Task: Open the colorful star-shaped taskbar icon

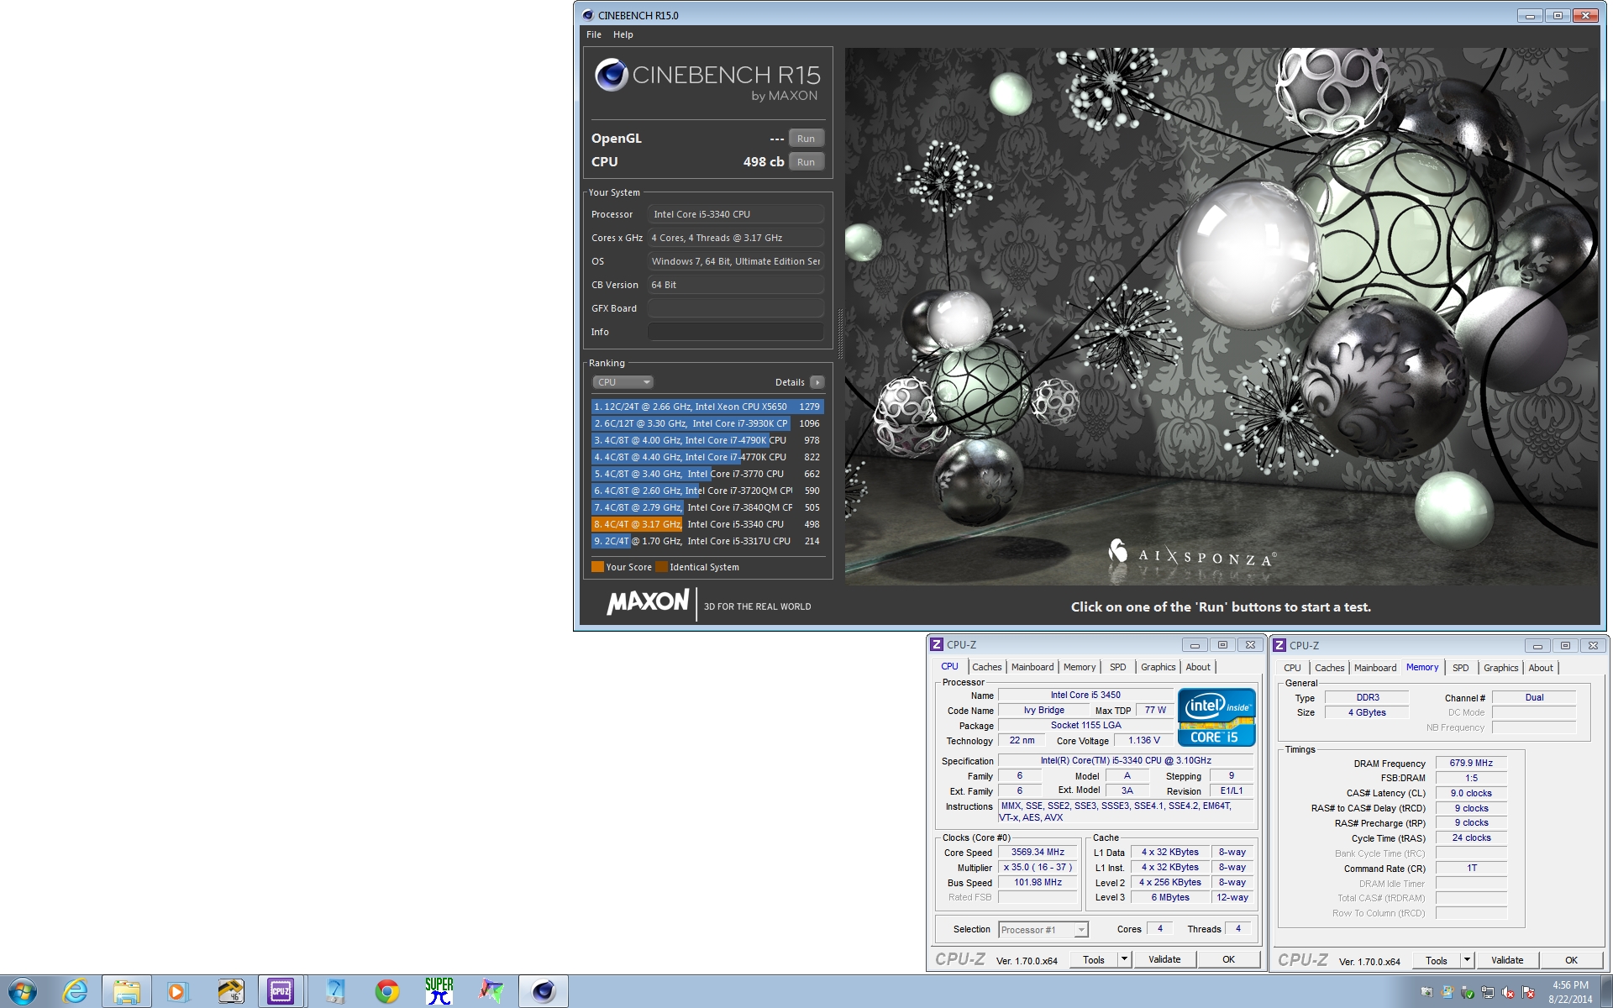Action: [x=491, y=991]
